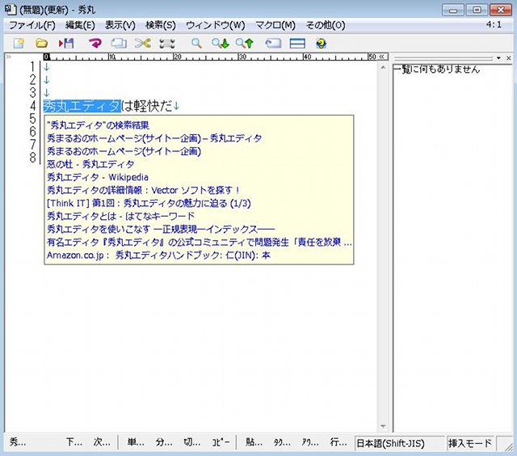Expand left margin with the » chevron
This screenshot has width=517, height=456.
click(9, 57)
